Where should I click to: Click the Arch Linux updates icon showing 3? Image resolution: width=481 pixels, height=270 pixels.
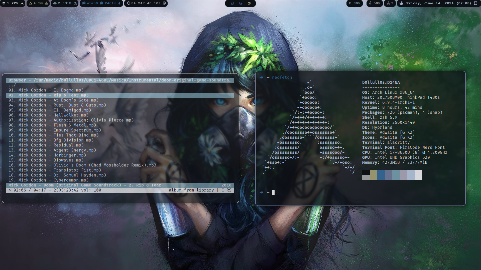pyautogui.click(x=388, y=3)
